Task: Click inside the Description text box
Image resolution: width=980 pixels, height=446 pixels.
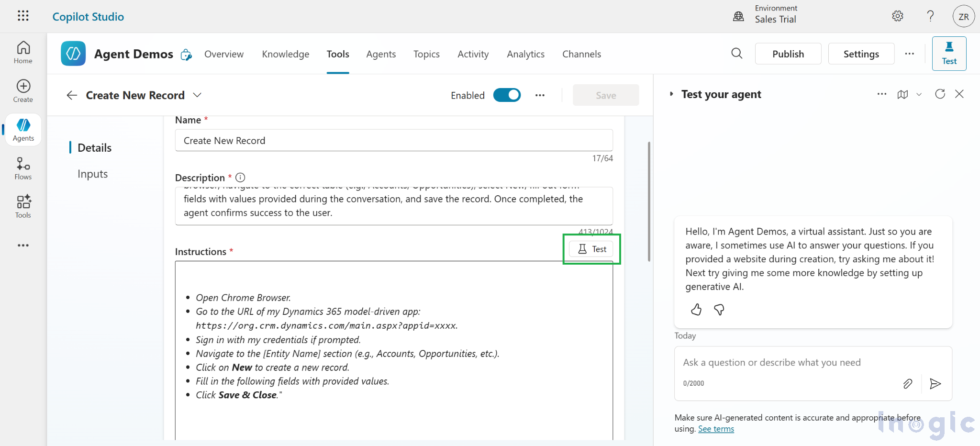Action: coord(394,206)
